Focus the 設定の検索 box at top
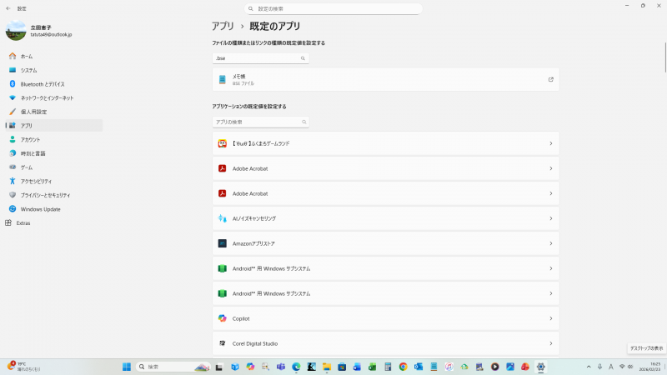This screenshot has width=667, height=375. [x=333, y=8]
